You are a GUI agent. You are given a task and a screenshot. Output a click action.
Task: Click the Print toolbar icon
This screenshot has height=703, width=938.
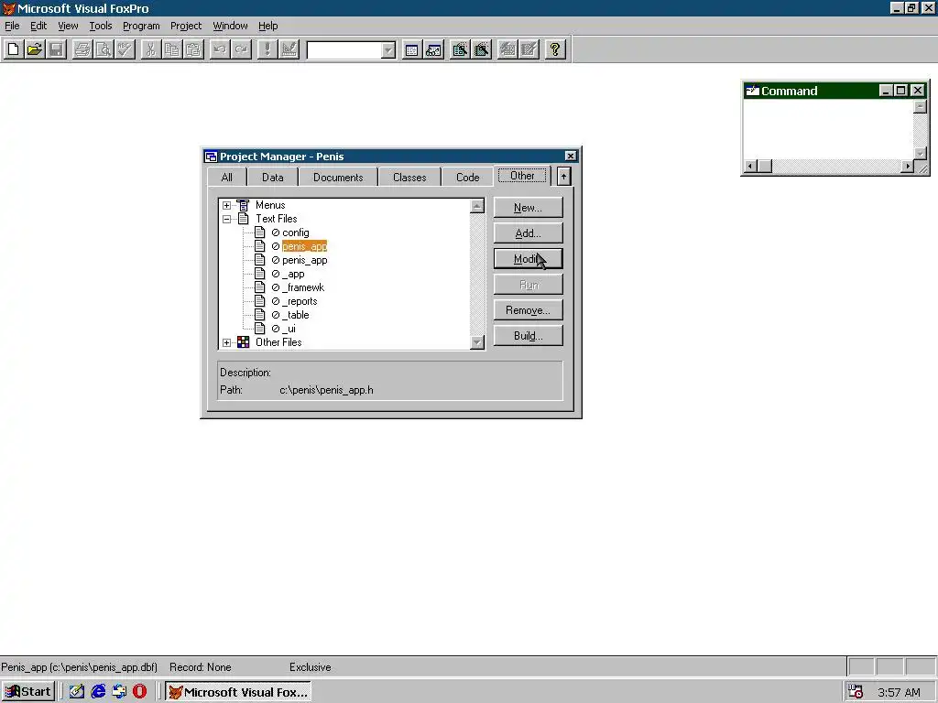(82, 49)
